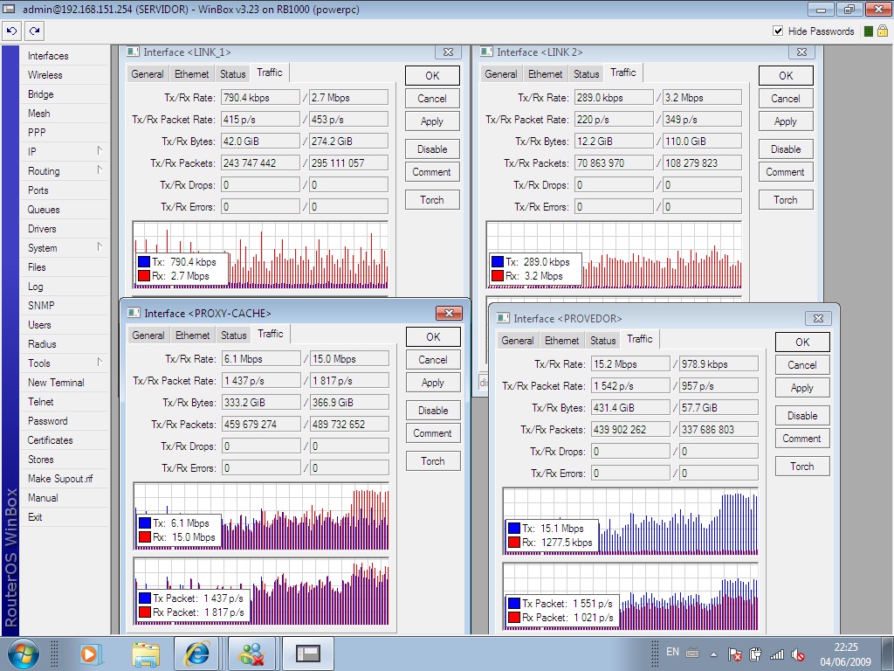Select Make Supout.rif in sidebar
The width and height of the screenshot is (894, 671).
tap(65, 479)
